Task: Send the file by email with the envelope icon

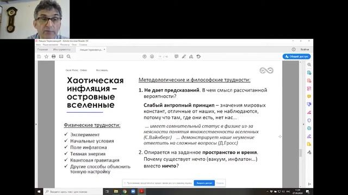Action: 61,56
